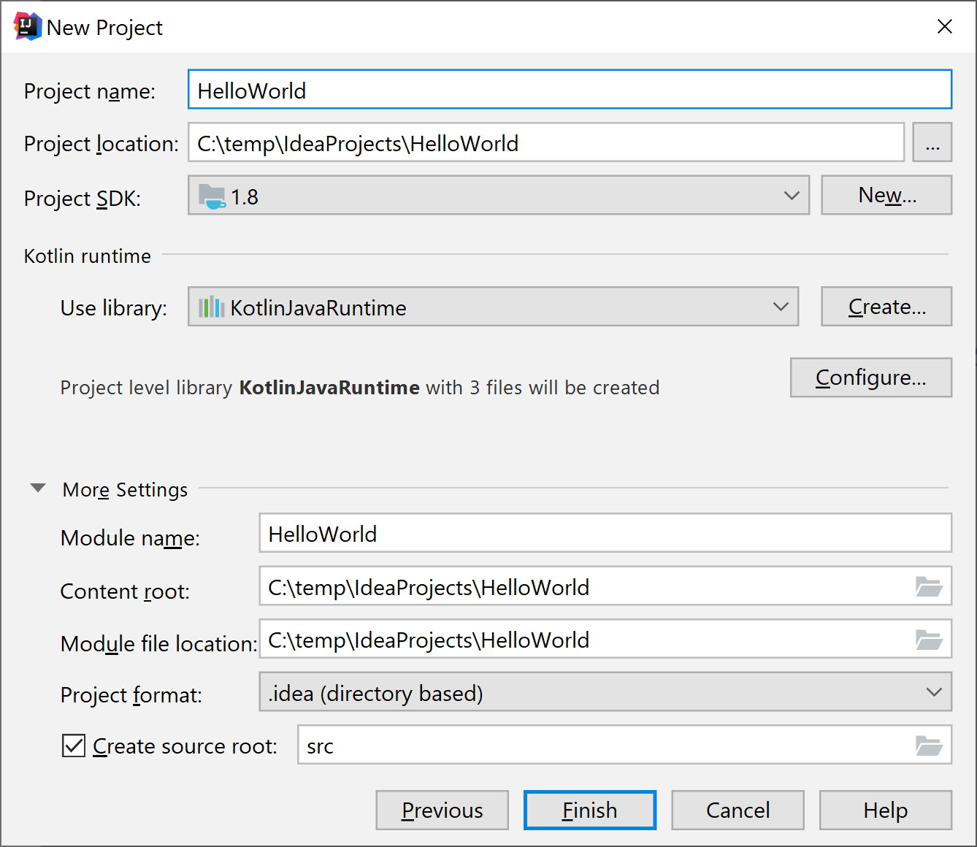Click the browse button beside Project location
The image size is (977, 847).
point(932,142)
